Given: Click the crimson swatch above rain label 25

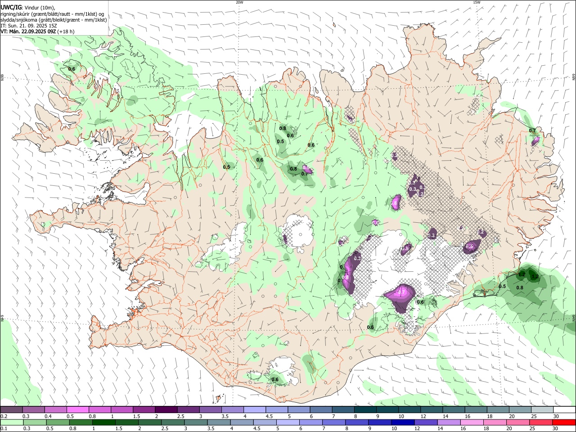Looking at the screenshot, I should pyautogui.click(x=541, y=423).
